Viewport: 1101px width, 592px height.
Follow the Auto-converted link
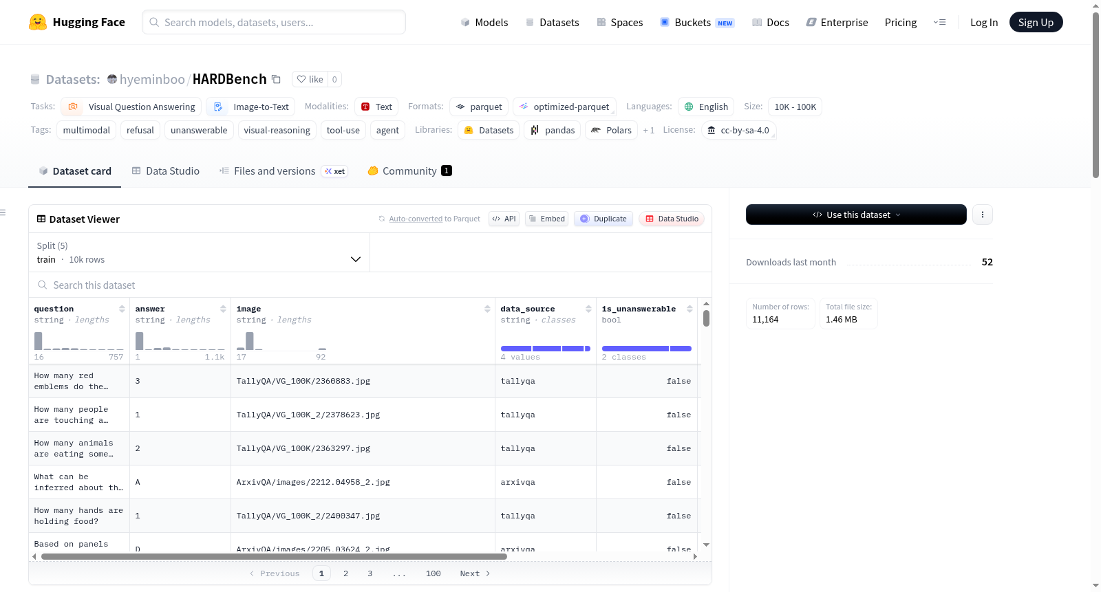point(416,219)
